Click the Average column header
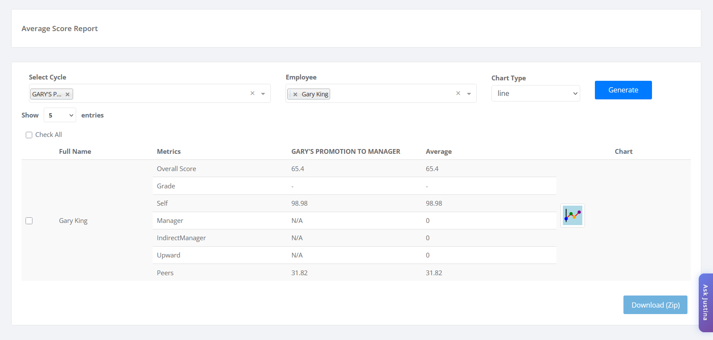Screen dimensions: 713x340 [439, 152]
